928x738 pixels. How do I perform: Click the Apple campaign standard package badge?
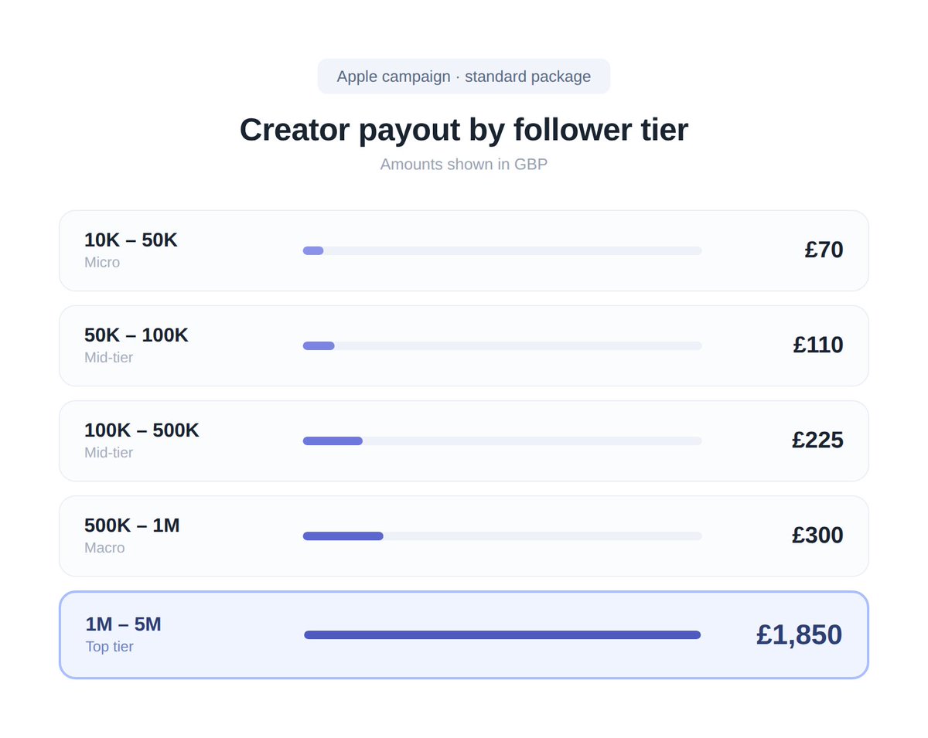(x=464, y=77)
